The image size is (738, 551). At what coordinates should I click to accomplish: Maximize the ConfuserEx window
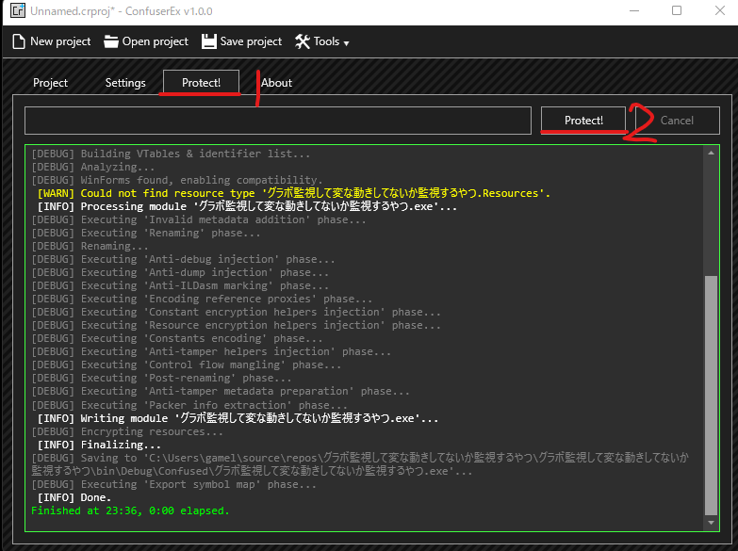click(x=677, y=10)
